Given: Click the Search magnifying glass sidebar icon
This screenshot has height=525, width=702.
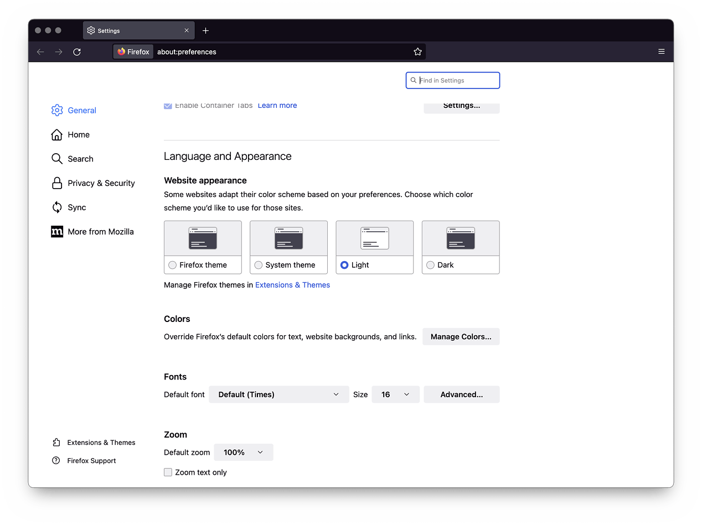Looking at the screenshot, I should (56, 159).
